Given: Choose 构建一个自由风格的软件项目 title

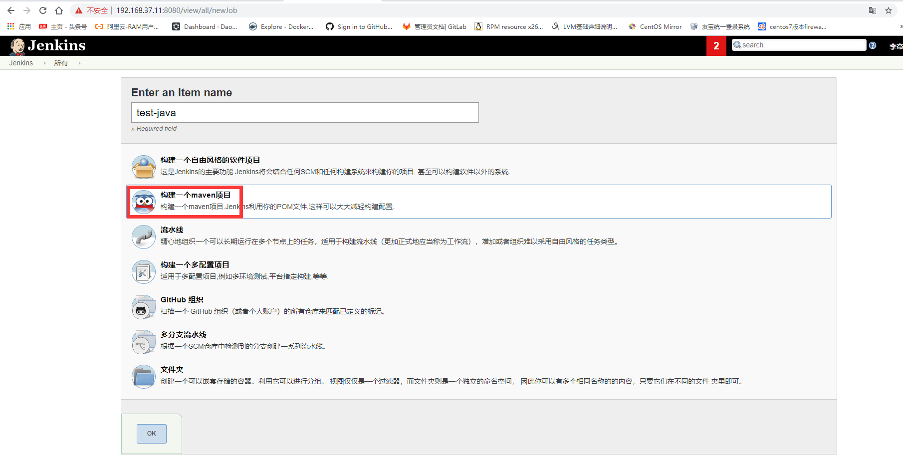Looking at the screenshot, I should click(210, 160).
